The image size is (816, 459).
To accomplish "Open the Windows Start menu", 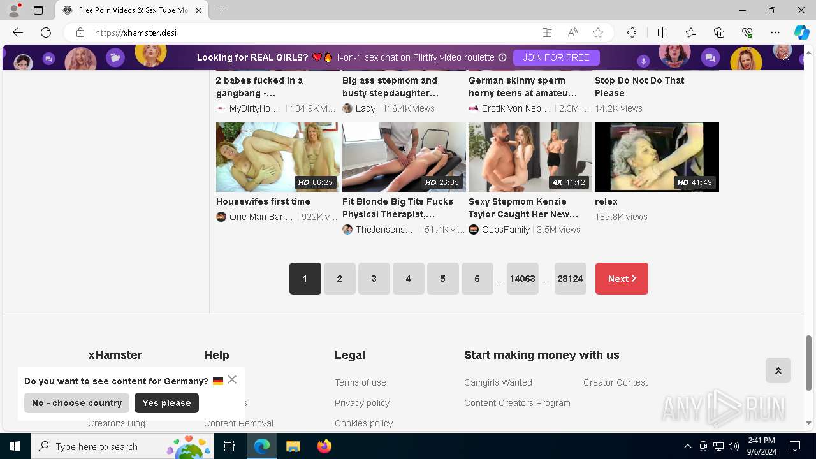I will [15, 446].
